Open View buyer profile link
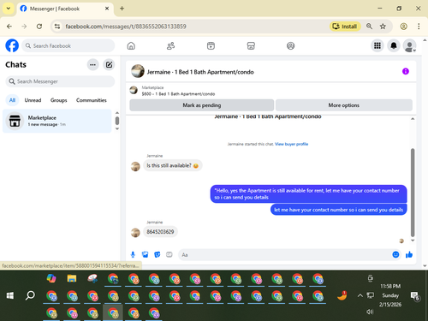Image resolution: width=428 pixels, height=321 pixels. point(291,144)
